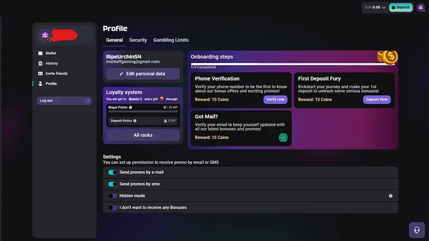Image resolution: width=429 pixels, height=241 pixels.
Task: Click the 0 / 20 WP value
Action: click(171, 107)
